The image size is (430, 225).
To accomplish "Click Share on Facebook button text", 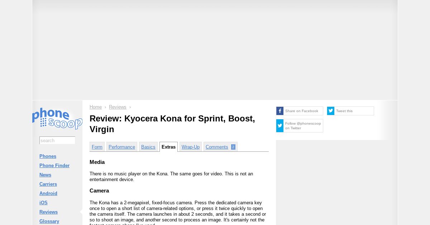I will 302,111.
